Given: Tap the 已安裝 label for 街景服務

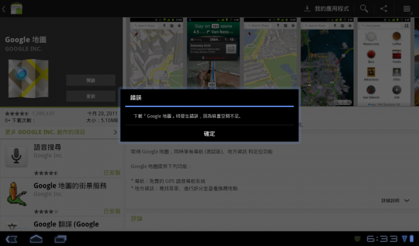Looking at the screenshot, I should click(x=112, y=211).
